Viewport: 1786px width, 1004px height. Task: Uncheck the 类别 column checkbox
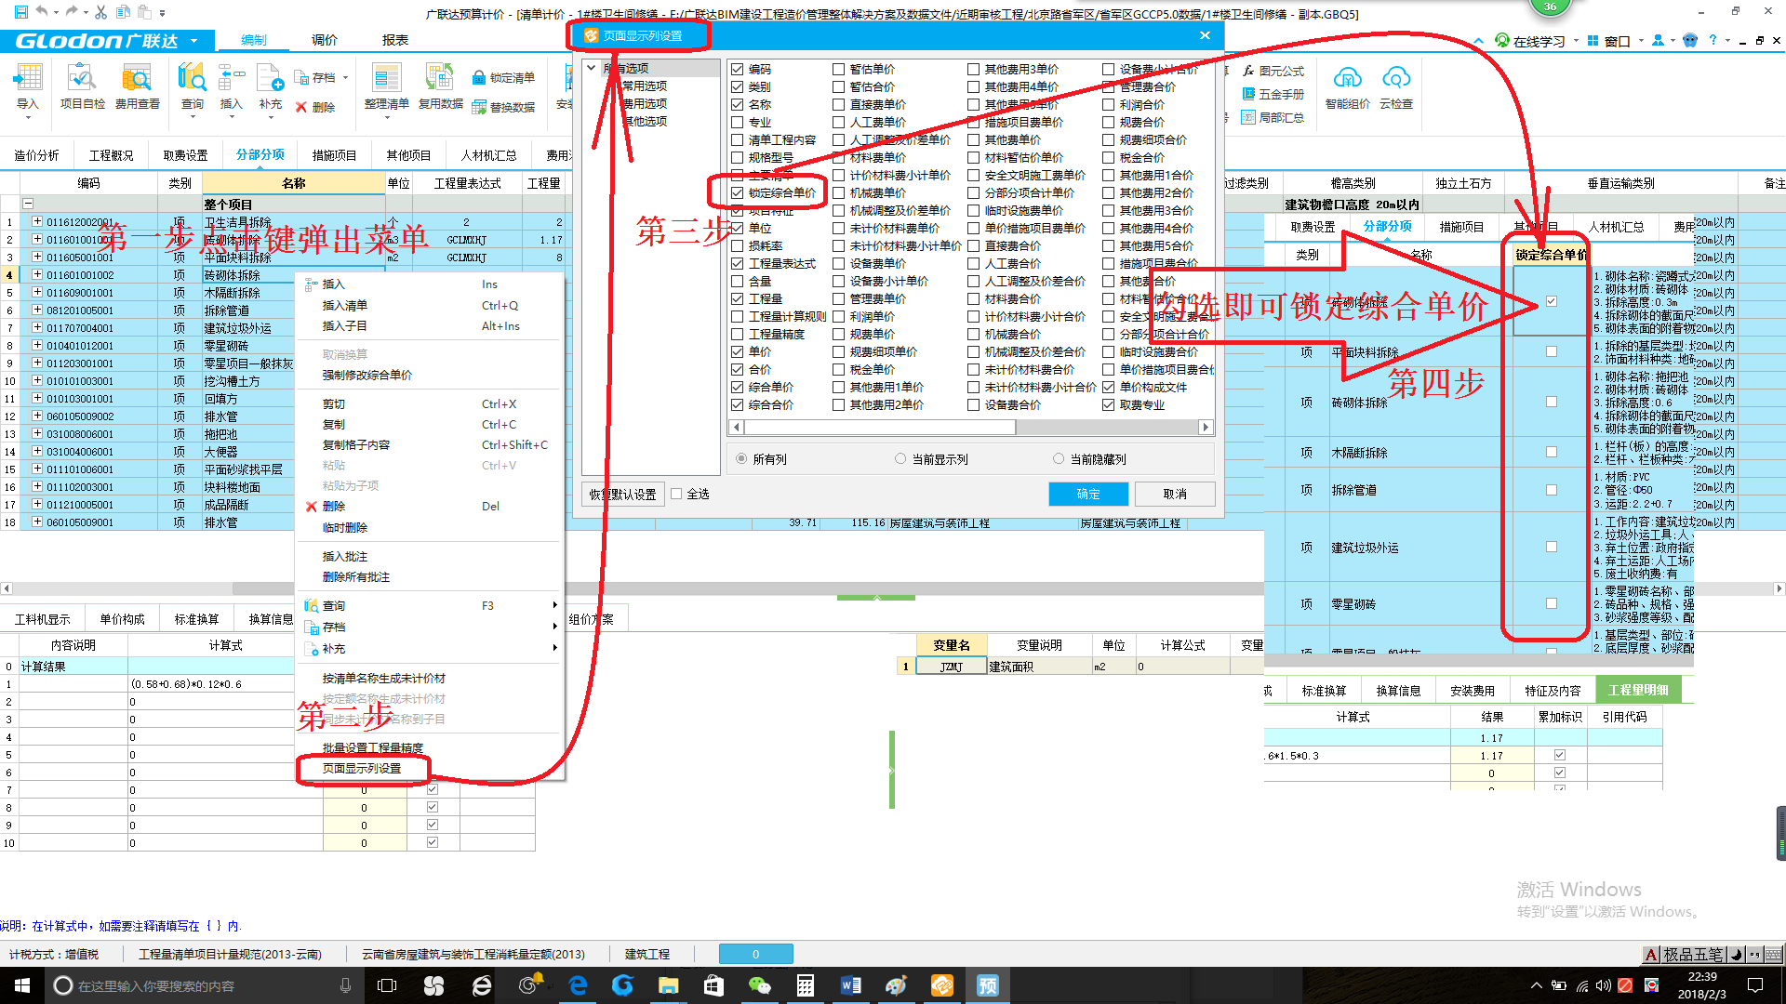(738, 87)
